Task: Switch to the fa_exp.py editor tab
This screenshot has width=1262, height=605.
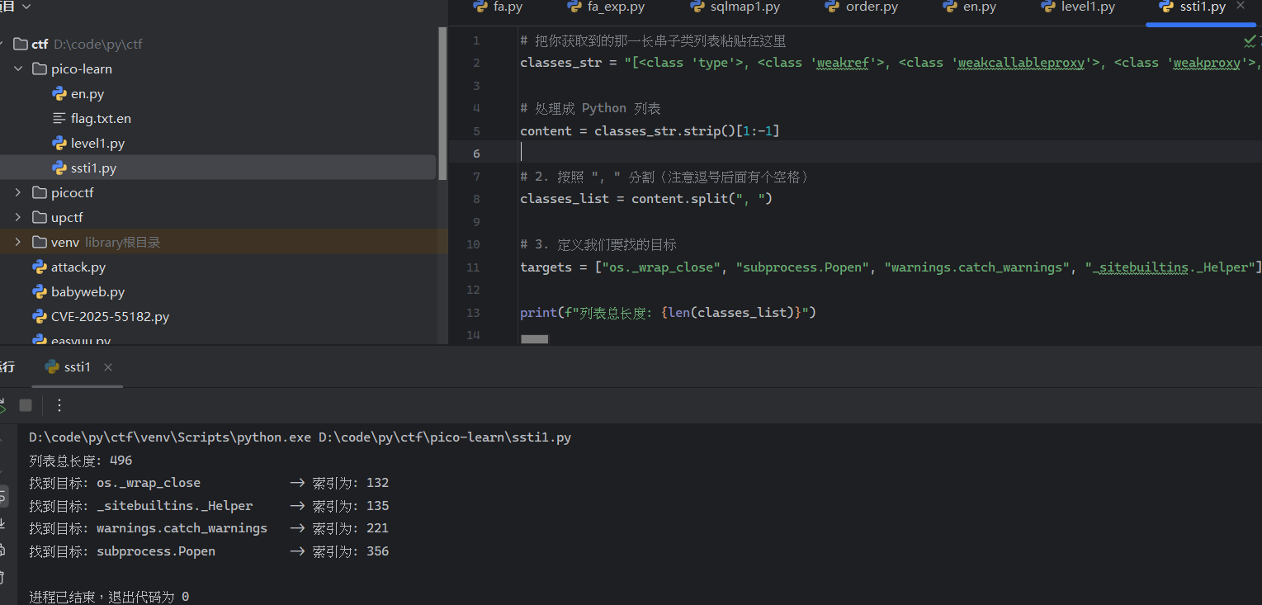Action: point(606,7)
